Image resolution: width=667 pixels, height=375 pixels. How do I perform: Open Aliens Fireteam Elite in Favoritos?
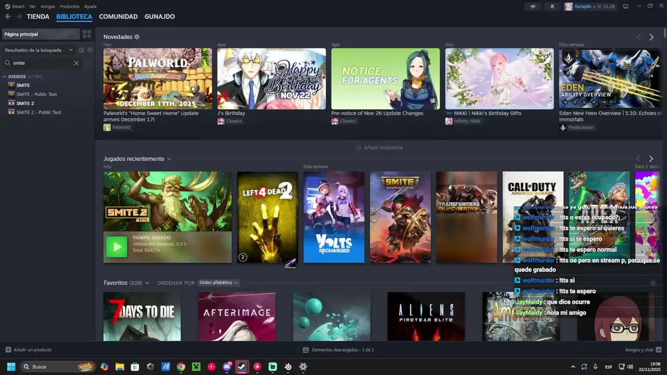(x=426, y=317)
